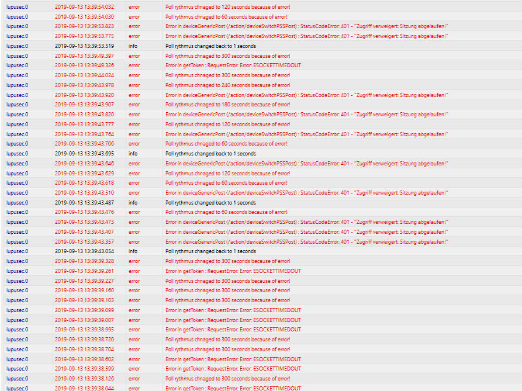Click 'Poll rythmus chnaged to 180 seconds' message
Viewport: 522px width, 391px height.
click(x=228, y=105)
